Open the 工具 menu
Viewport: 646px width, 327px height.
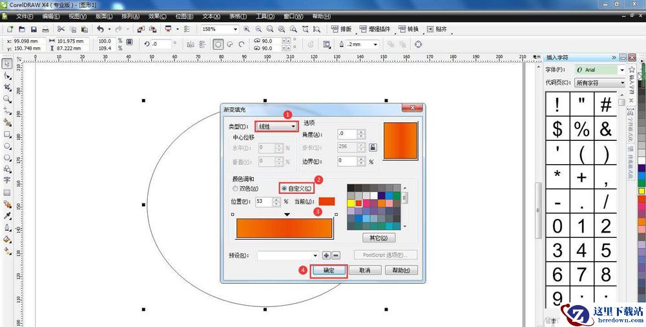click(x=265, y=17)
